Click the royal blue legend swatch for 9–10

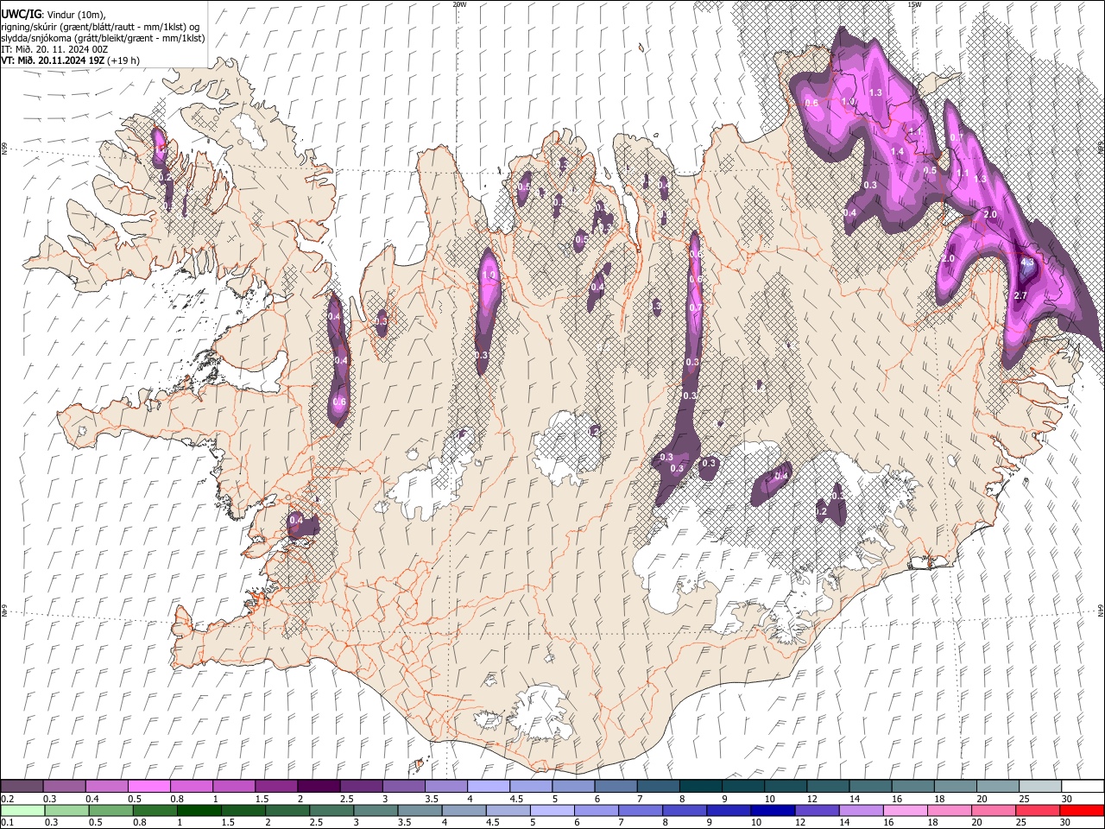(729, 811)
